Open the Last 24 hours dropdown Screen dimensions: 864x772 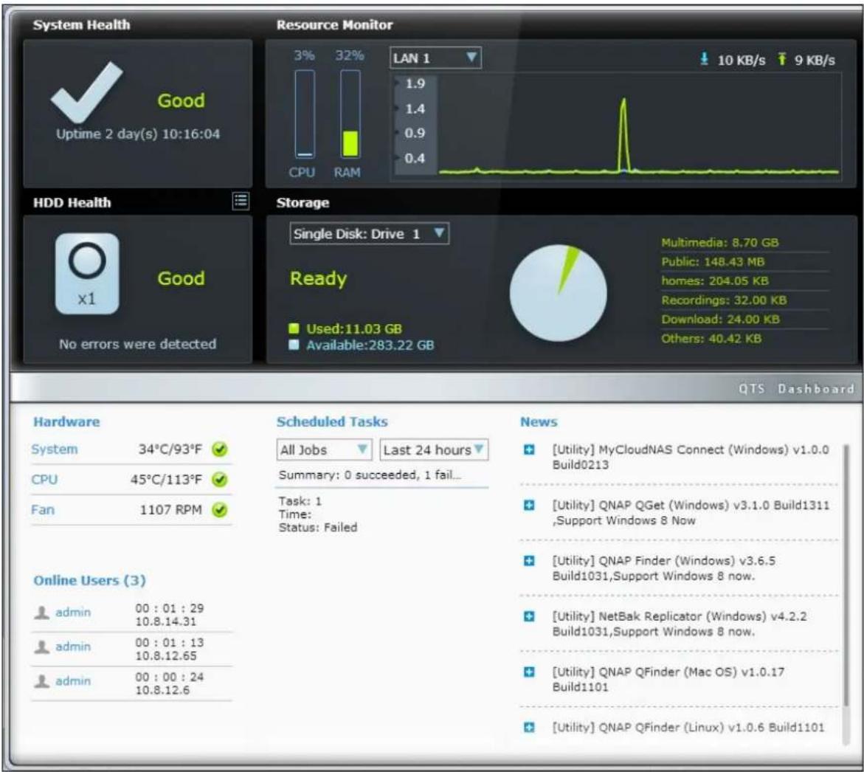click(434, 449)
